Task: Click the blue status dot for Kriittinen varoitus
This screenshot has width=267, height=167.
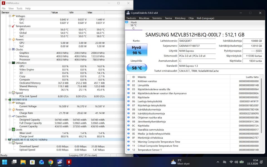Action: tap(128, 81)
